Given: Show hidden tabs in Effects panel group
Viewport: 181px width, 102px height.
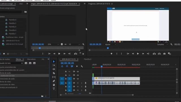Looking at the screenshot, I should (x=48, y=59).
